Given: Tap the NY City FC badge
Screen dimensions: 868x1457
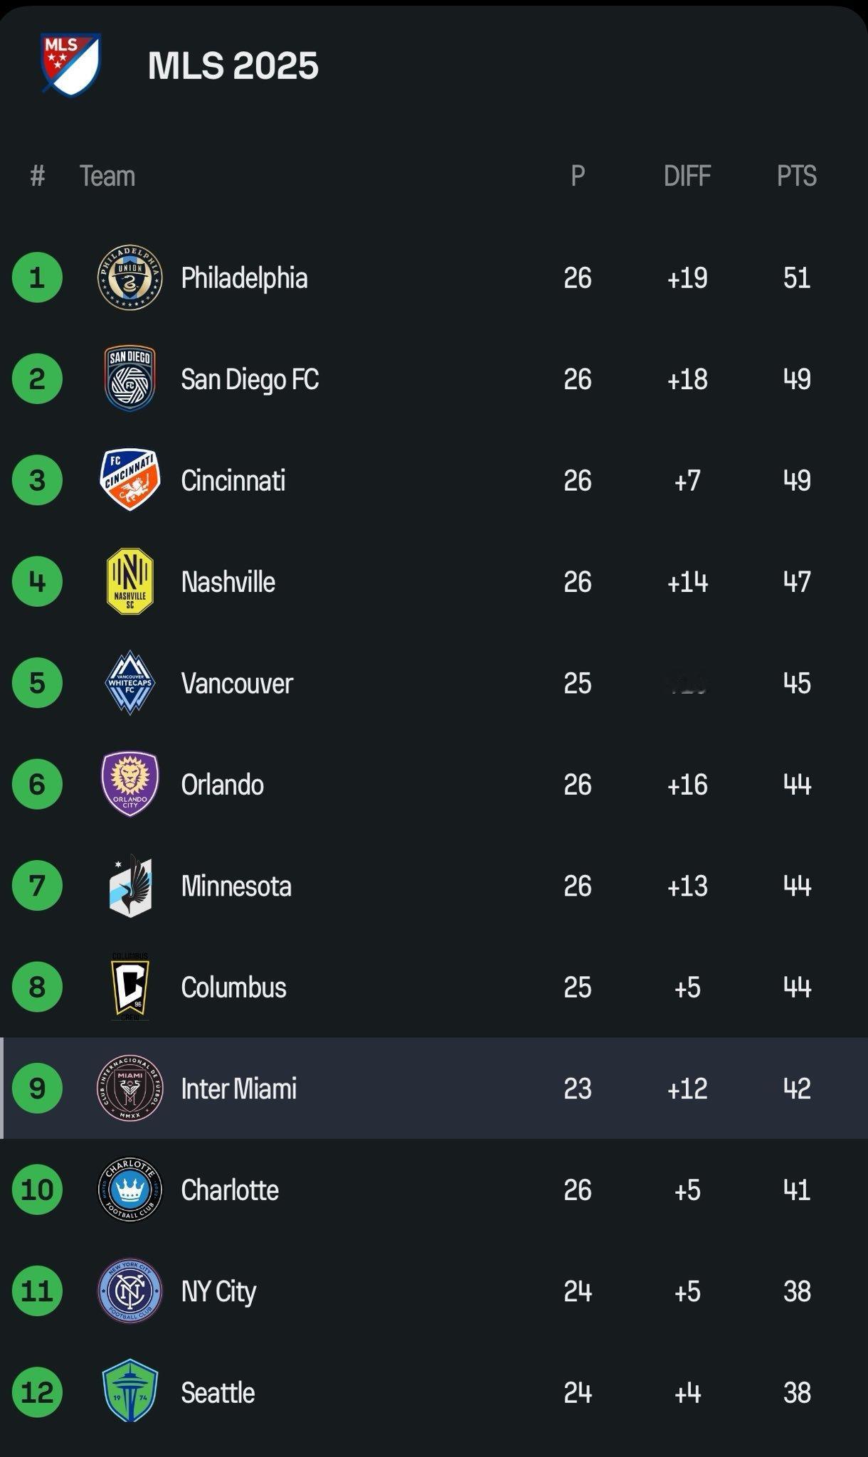Looking at the screenshot, I should click(129, 1291).
